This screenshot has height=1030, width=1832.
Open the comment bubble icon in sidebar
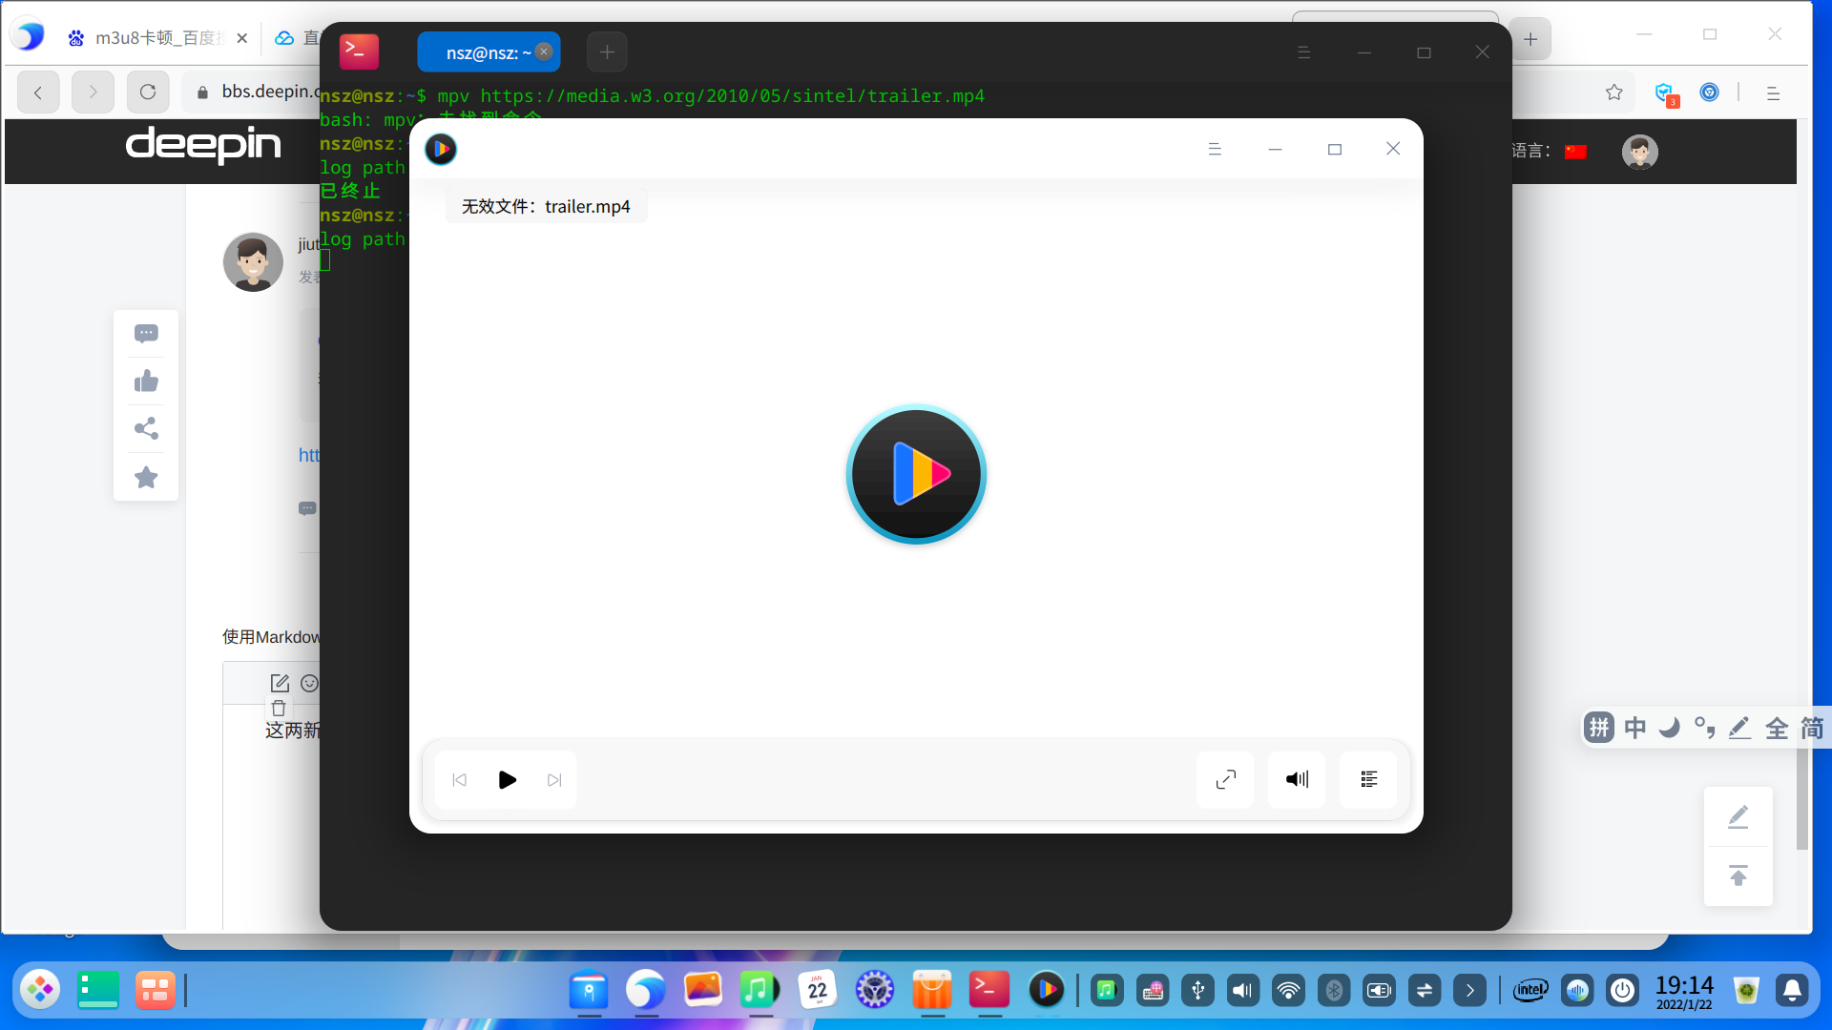(146, 333)
